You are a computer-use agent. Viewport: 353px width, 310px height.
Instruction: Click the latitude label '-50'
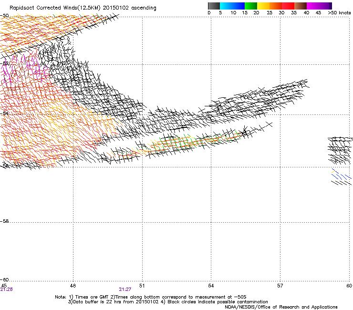point(4,16)
